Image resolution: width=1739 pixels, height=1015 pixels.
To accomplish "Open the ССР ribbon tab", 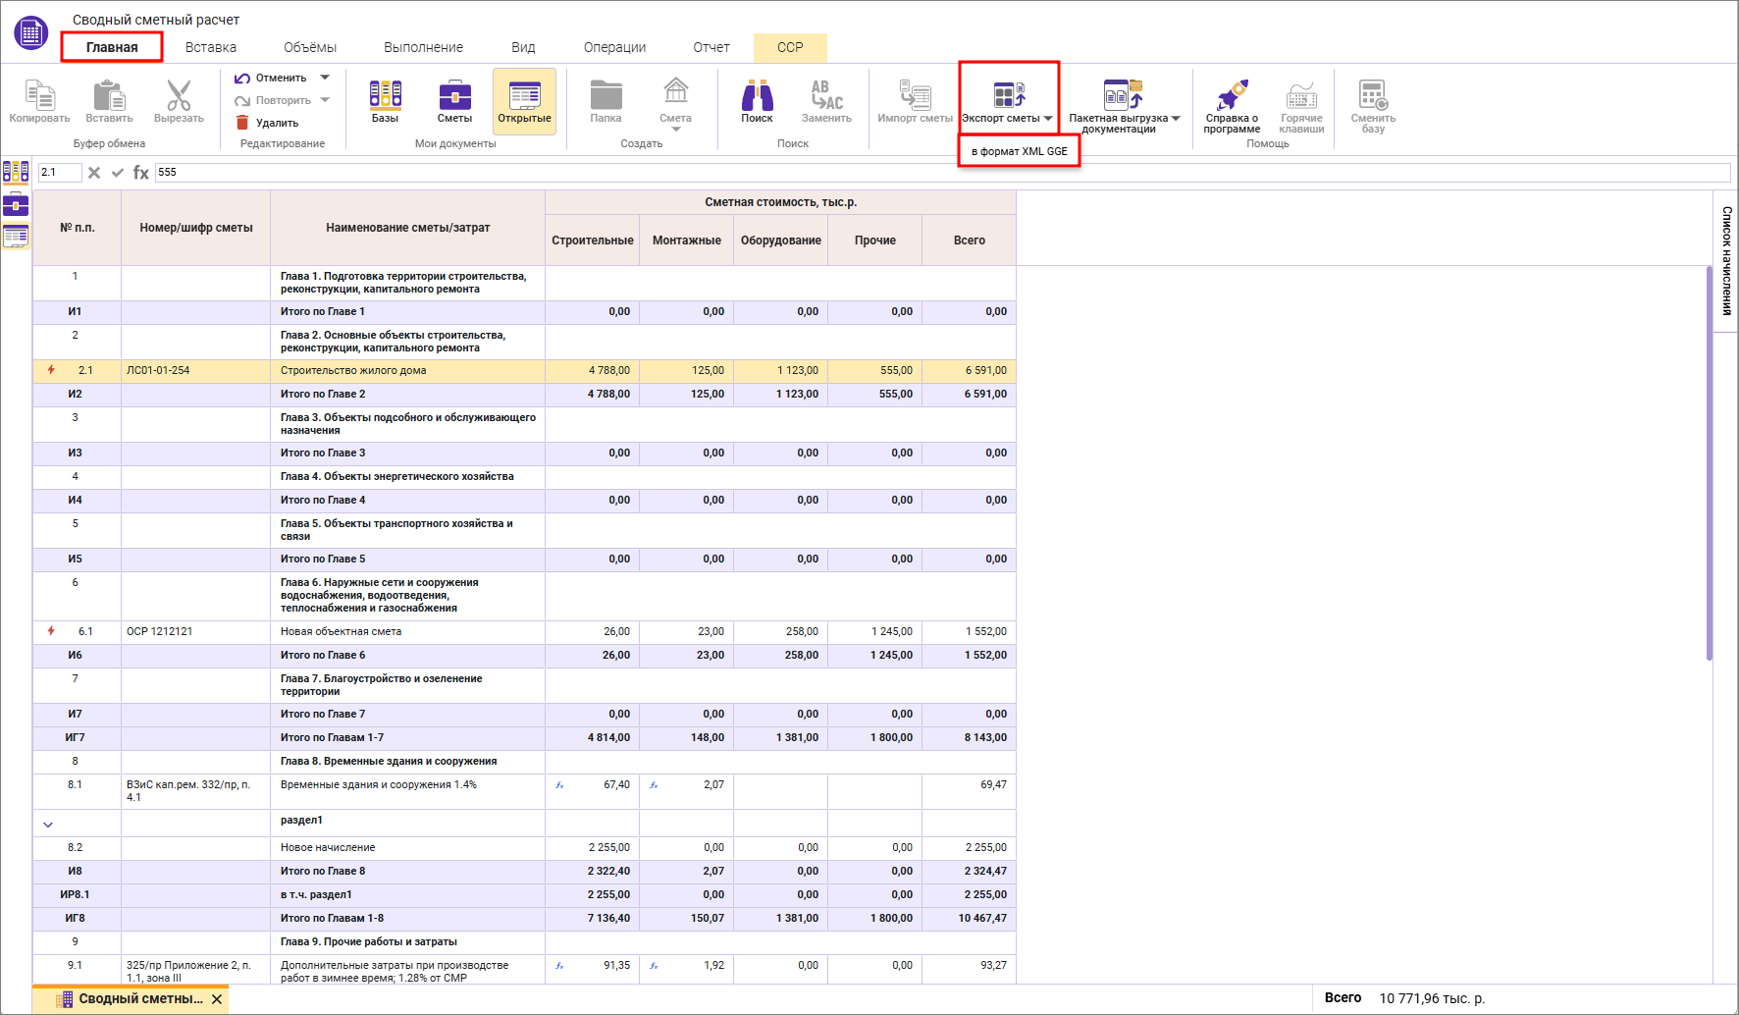I will (x=790, y=47).
